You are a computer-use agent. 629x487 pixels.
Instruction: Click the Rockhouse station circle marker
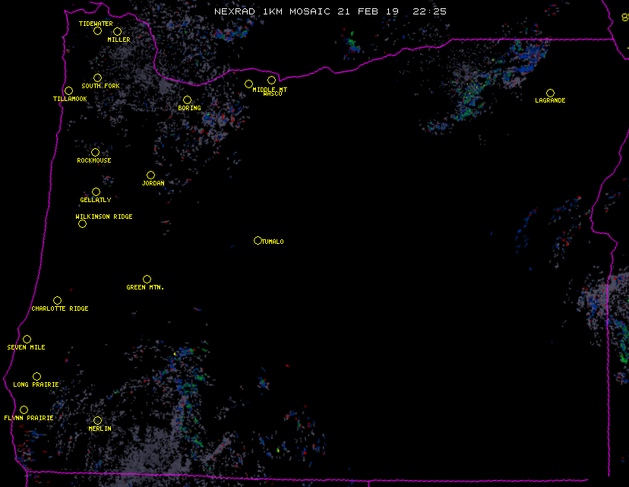(x=95, y=153)
